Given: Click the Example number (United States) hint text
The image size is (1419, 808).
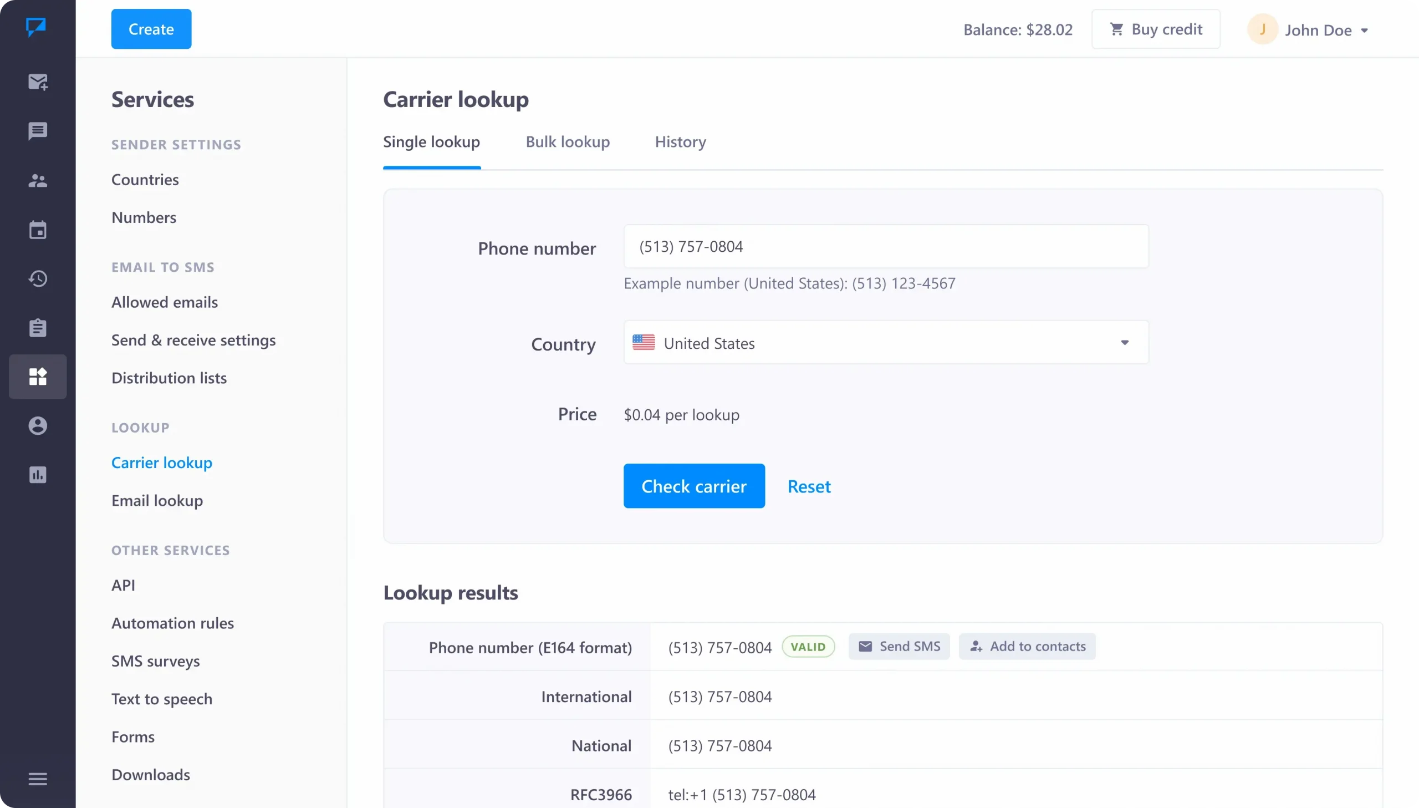Looking at the screenshot, I should coord(790,283).
